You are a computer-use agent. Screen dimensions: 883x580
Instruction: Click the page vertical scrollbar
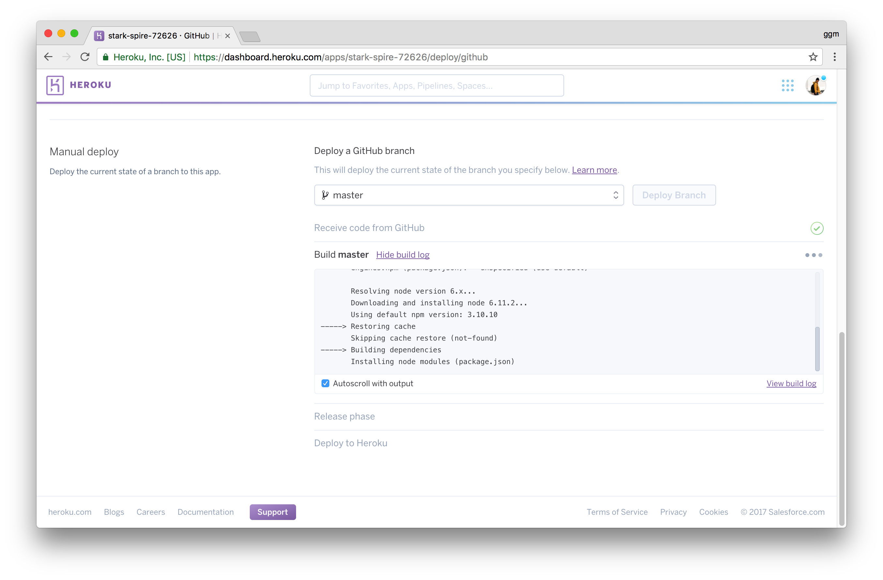click(x=842, y=429)
